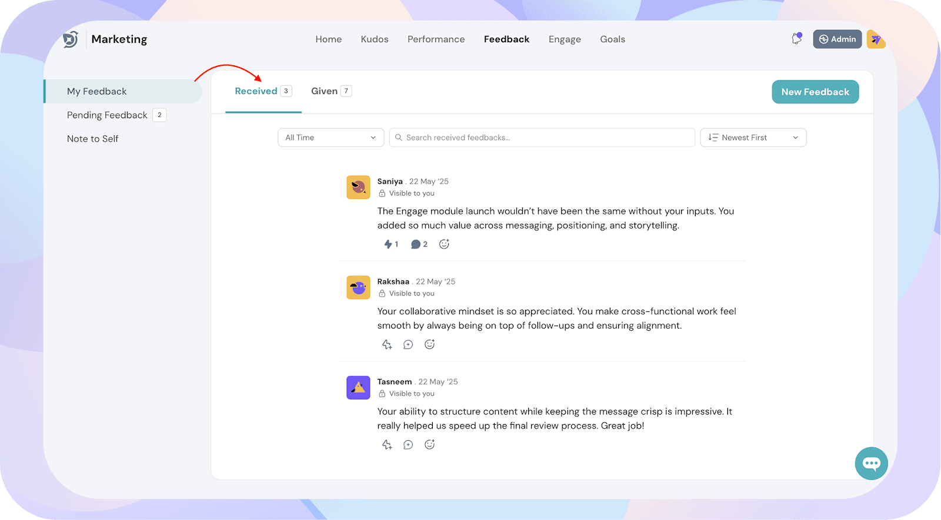Open the Goals menu
This screenshot has width=941, height=520.
point(612,39)
